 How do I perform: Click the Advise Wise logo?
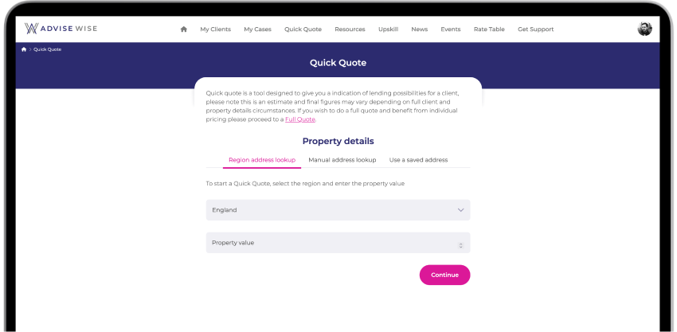61,29
